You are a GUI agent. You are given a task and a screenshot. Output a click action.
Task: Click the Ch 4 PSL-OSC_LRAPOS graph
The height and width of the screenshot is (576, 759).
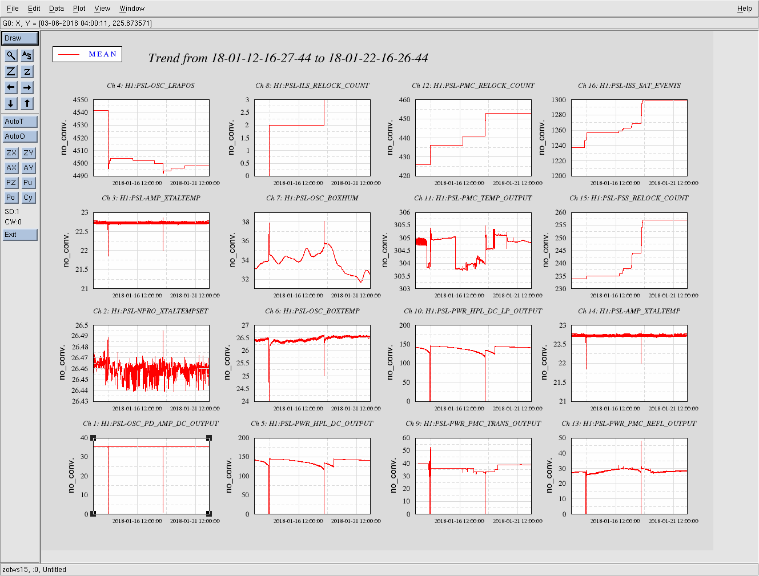(151, 138)
